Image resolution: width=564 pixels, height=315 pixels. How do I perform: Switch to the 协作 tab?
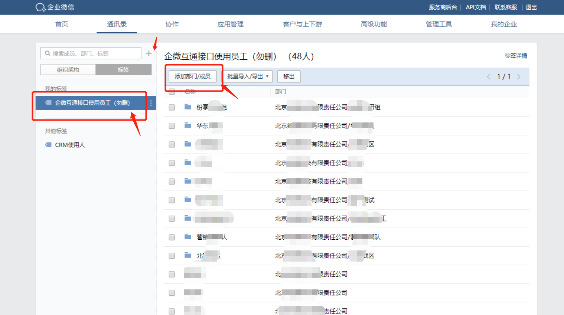[172, 24]
